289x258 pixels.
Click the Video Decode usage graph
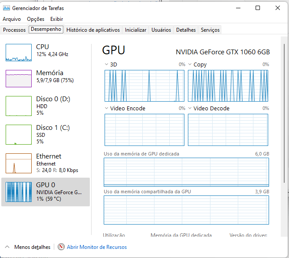228,130
